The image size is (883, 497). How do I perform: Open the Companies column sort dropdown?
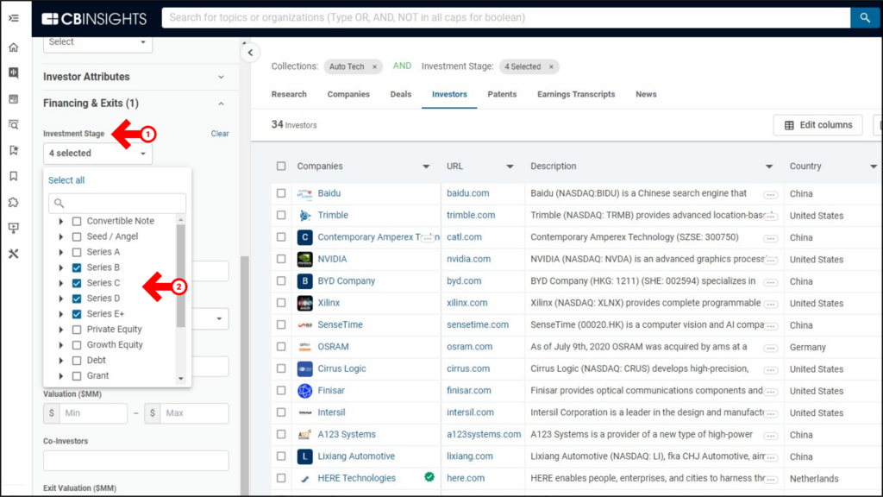pos(426,167)
